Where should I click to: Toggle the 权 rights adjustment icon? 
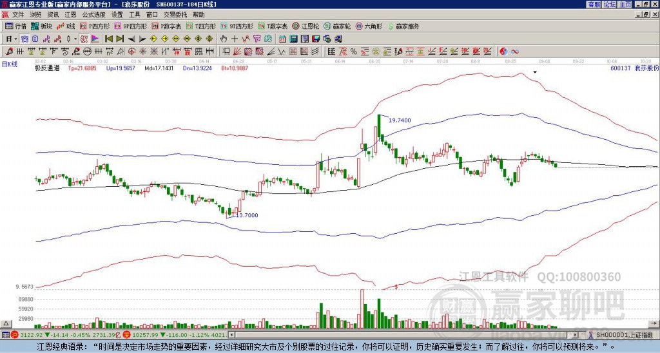pyautogui.click(x=84, y=39)
